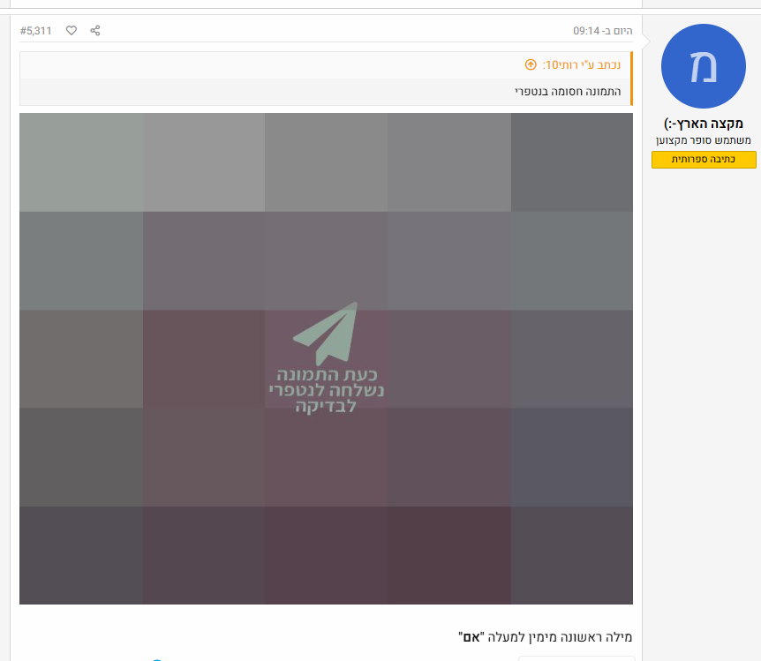Image resolution: width=761 pixels, height=661 pixels.
Task: Open the post number #5,311 link
Action: click(36, 31)
